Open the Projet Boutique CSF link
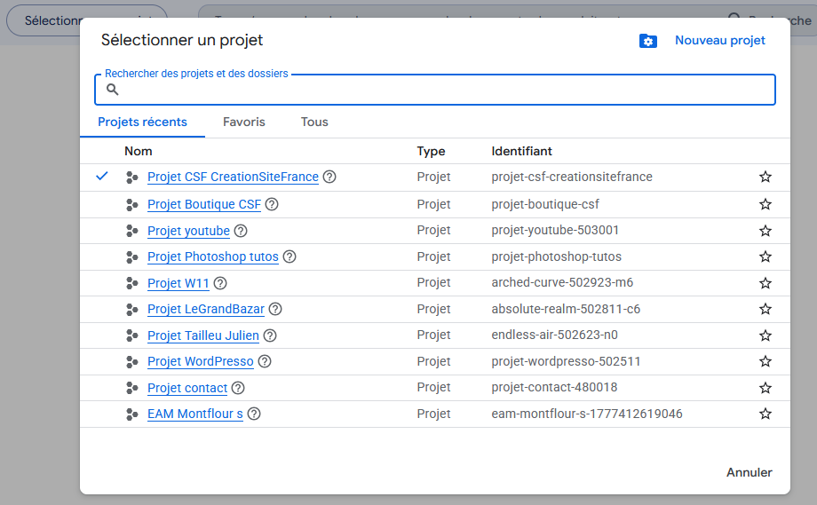The width and height of the screenshot is (817, 505). click(x=204, y=204)
